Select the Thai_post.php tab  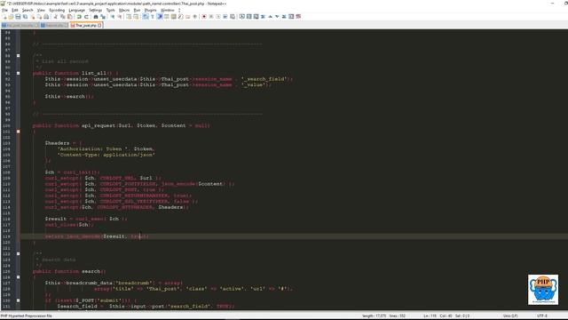(86, 26)
